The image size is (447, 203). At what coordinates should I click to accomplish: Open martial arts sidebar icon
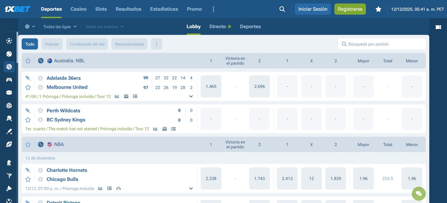[x=9, y=175]
